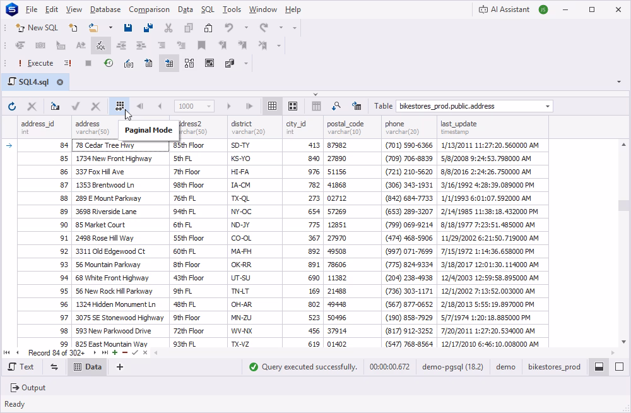This screenshot has height=413, width=631.
Task: Toggle the split-pane layout button
Action: 599,367
